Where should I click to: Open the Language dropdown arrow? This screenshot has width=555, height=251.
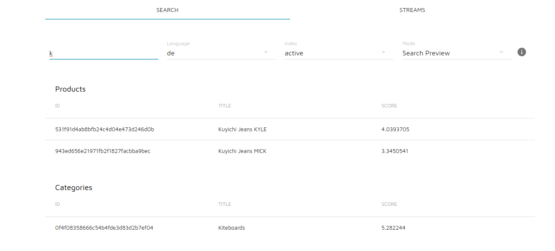[x=266, y=52]
